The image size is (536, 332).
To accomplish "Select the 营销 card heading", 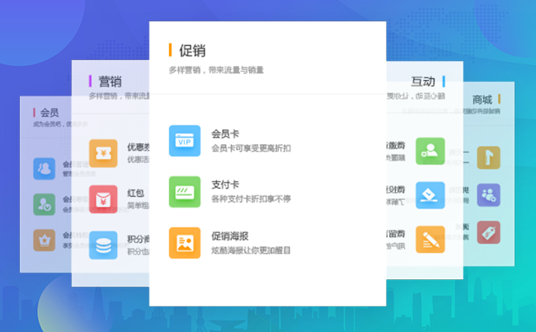I will [110, 82].
